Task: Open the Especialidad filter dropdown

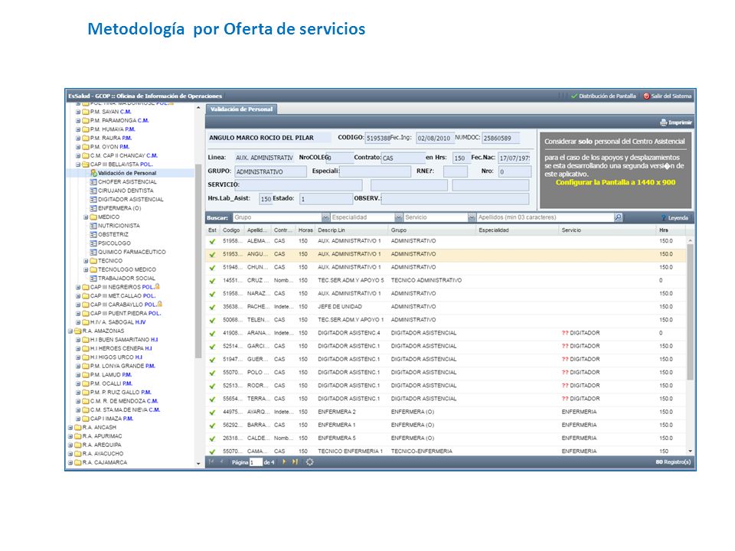Action: click(x=398, y=217)
